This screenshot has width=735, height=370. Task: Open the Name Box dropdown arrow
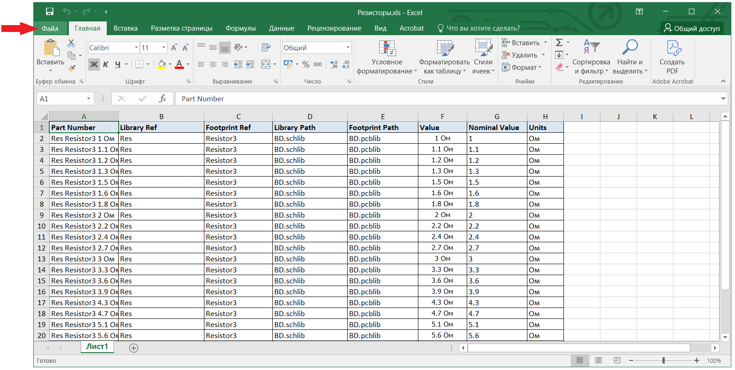coord(89,99)
